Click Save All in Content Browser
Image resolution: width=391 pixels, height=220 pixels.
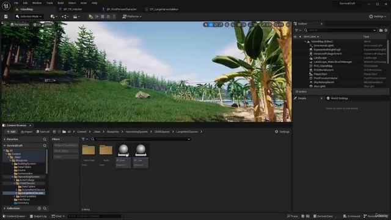(x=43, y=132)
